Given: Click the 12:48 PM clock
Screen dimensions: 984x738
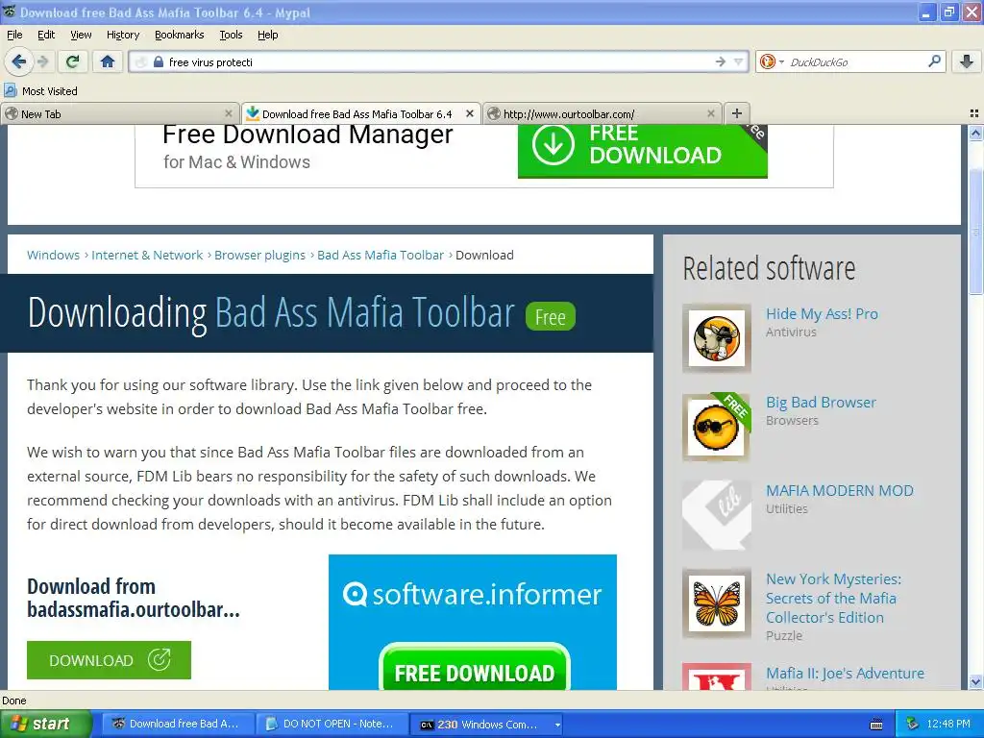Looking at the screenshot, I should (948, 724).
